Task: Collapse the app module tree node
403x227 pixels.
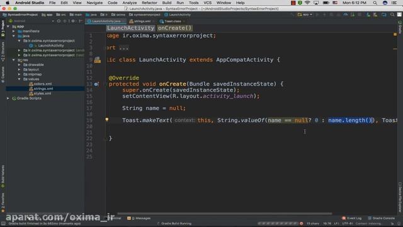Action: pos(8,26)
